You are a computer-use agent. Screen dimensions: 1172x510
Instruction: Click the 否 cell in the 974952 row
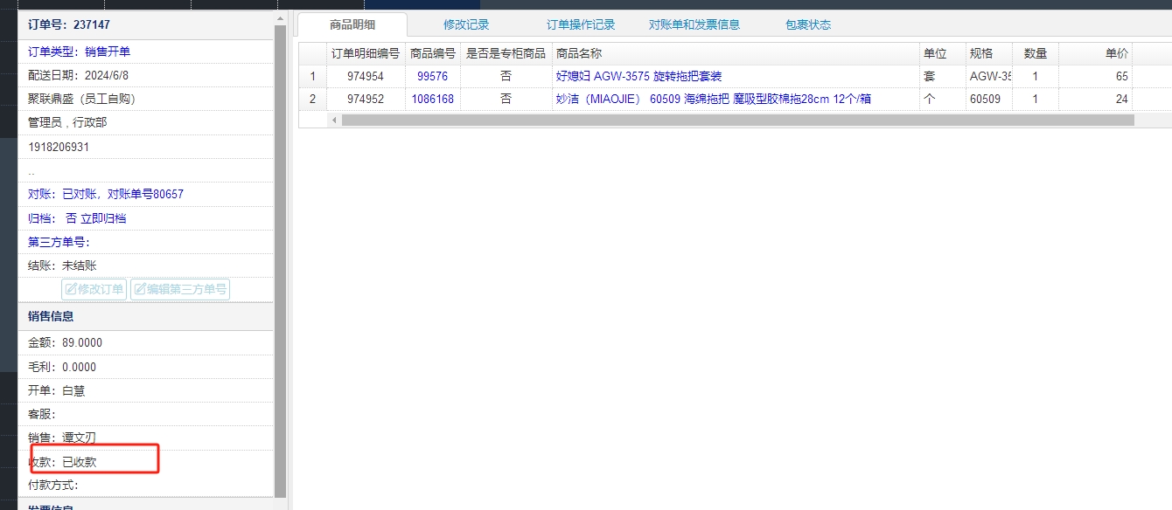506,99
